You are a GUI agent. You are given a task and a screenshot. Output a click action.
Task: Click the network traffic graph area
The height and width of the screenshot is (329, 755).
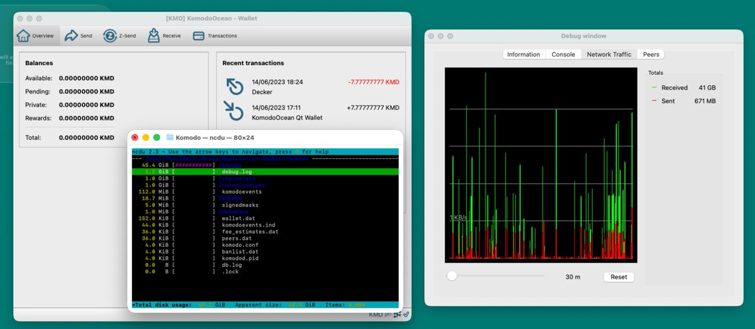click(541, 165)
